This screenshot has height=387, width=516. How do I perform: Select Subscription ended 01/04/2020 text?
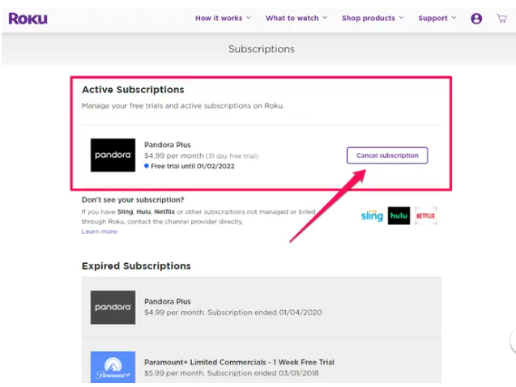265,313
